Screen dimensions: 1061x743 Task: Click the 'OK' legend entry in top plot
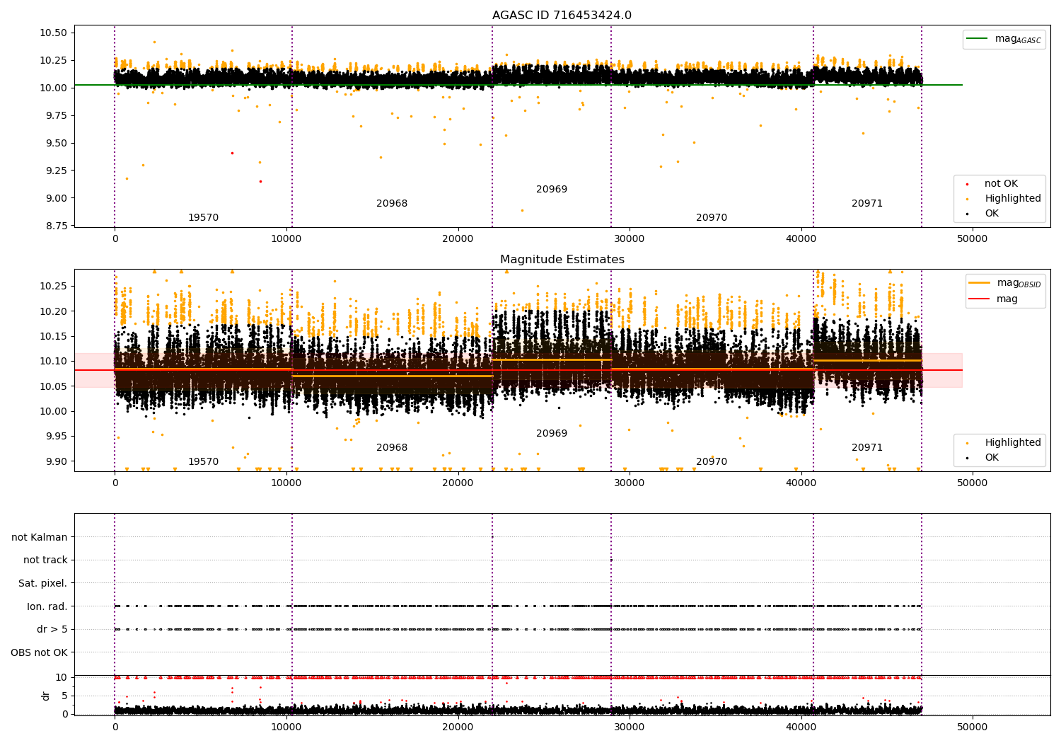992,214
